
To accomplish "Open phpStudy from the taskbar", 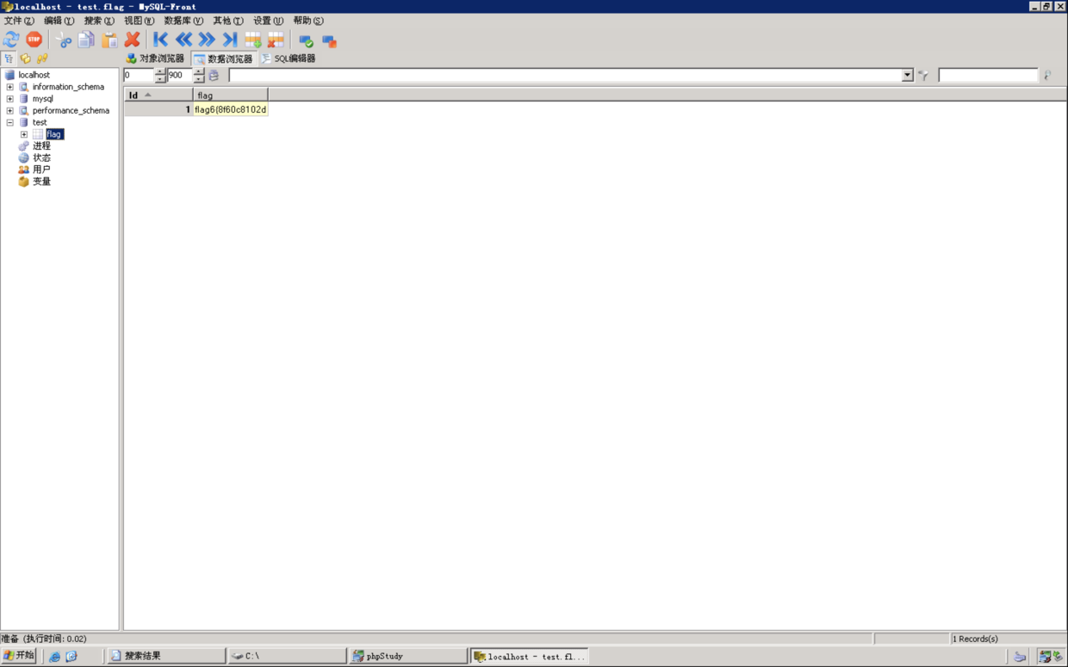I will [407, 656].
